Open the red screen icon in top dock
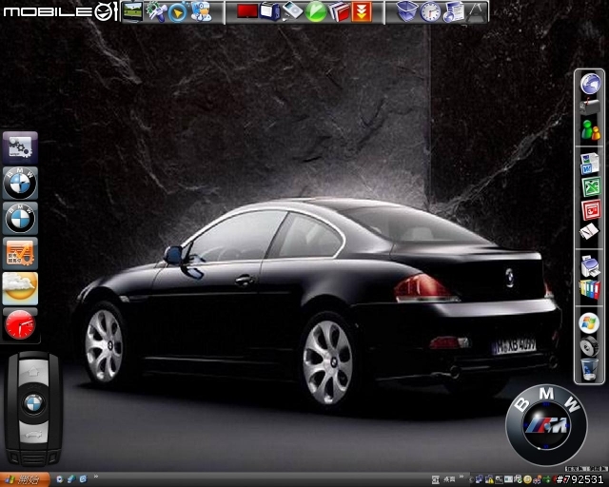This screenshot has width=609, height=487. pyautogui.click(x=247, y=11)
